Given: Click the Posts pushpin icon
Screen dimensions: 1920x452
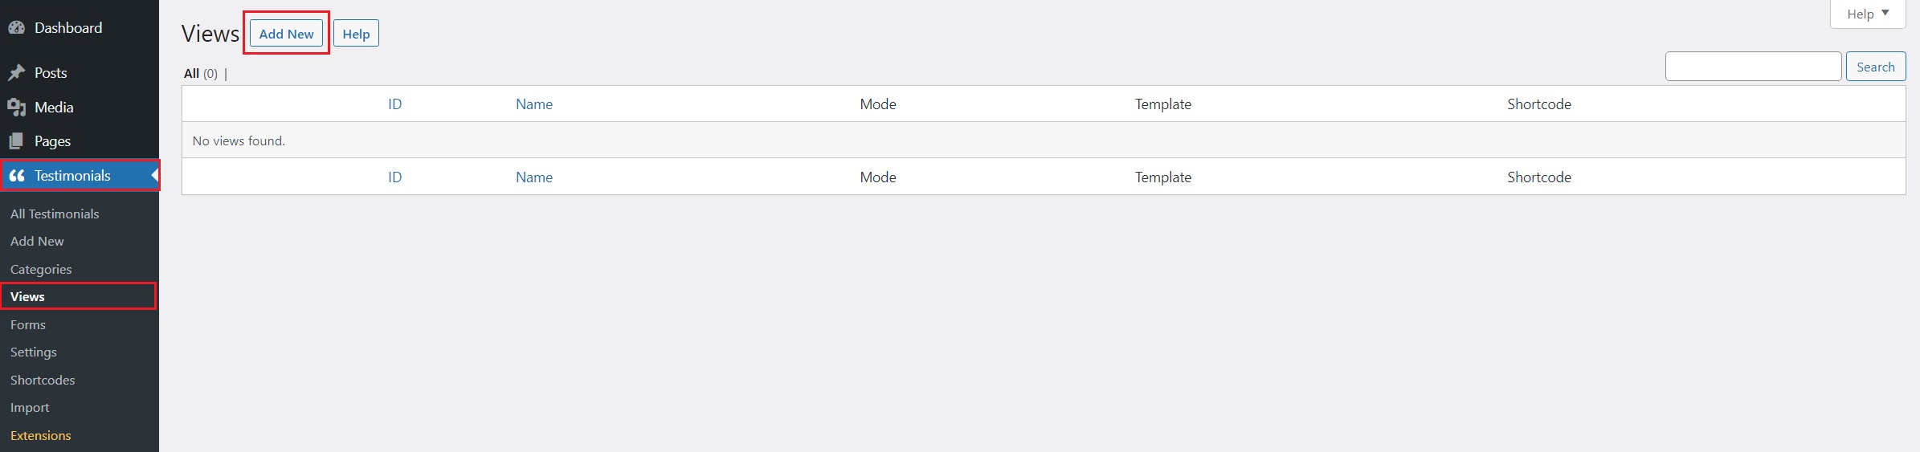Looking at the screenshot, I should coord(17,73).
